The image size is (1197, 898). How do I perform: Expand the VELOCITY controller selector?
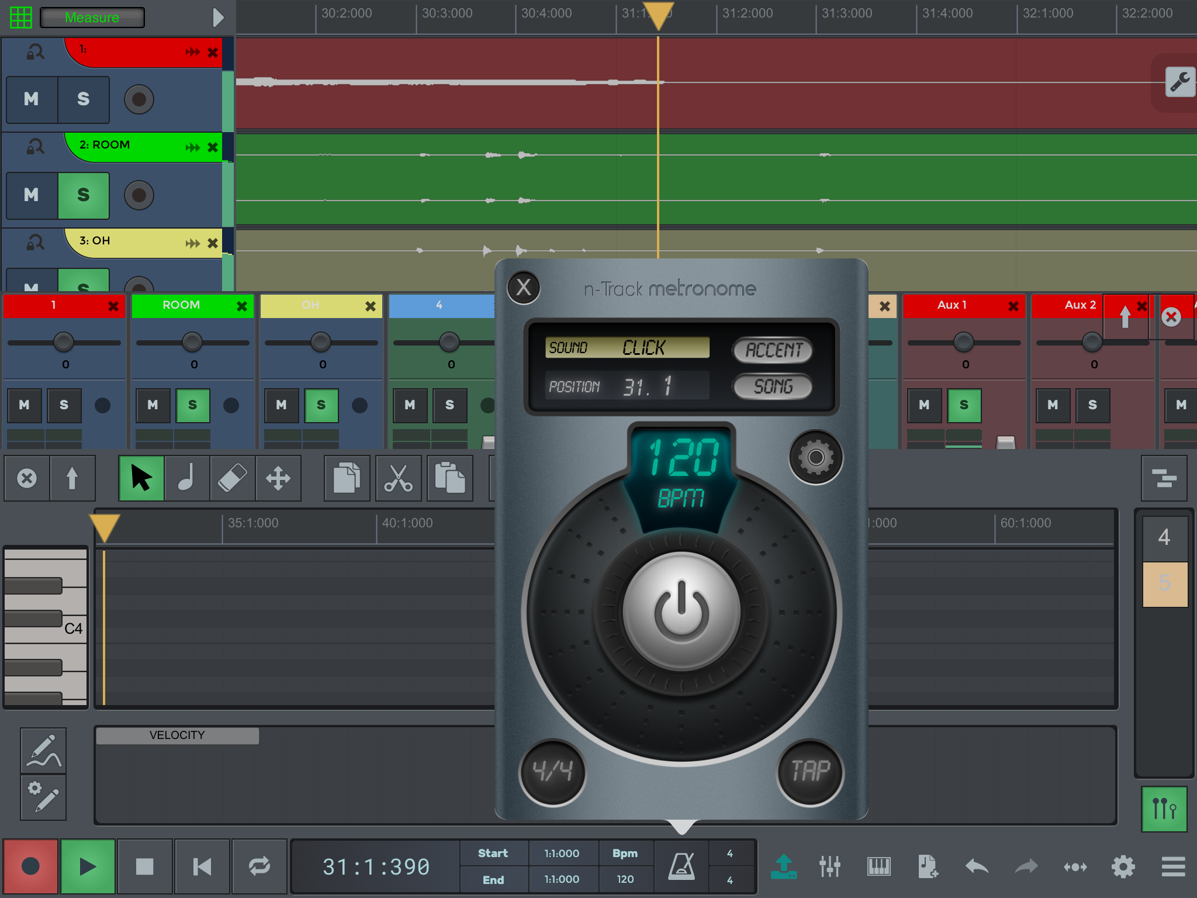(x=177, y=735)
